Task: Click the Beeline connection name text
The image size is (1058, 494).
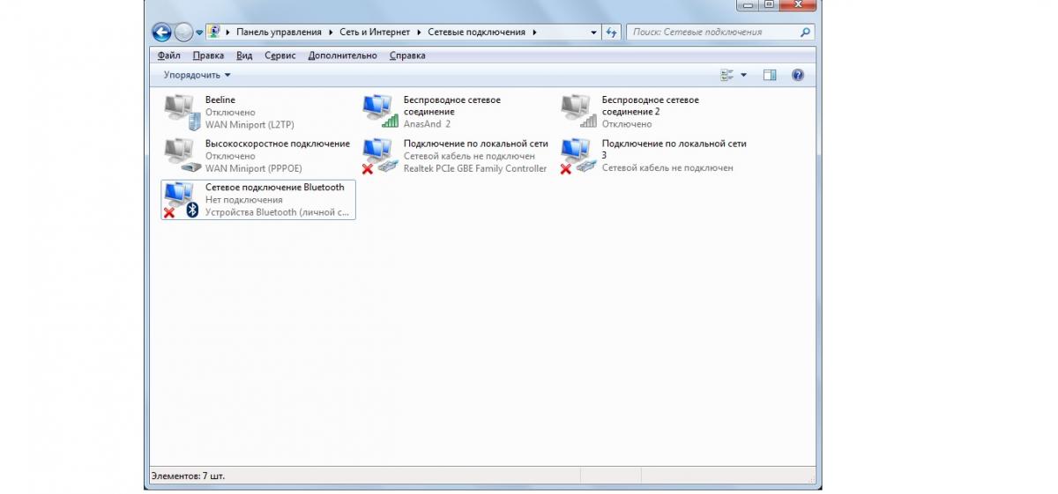Action: pyautogui.click(x=220, y=100)
